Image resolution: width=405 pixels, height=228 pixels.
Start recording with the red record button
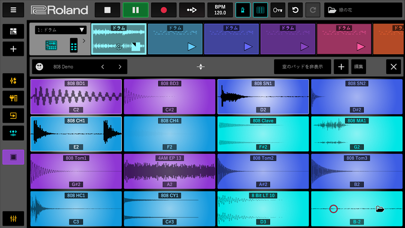coord(164,10)
